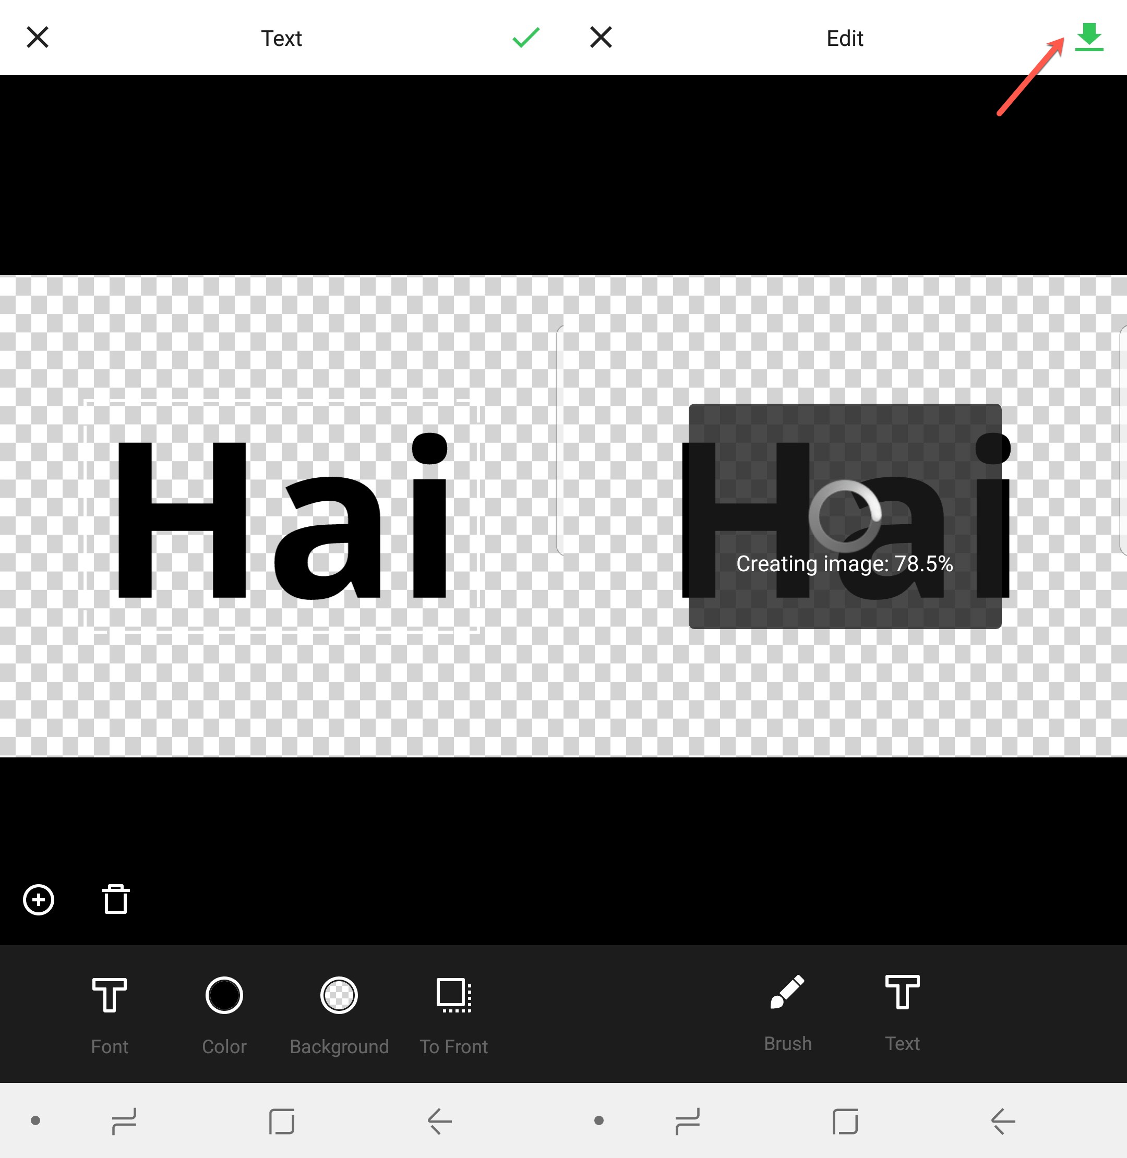1127x1158 pixels.
Task: Close the Edit screen with X
Action: 601,38
